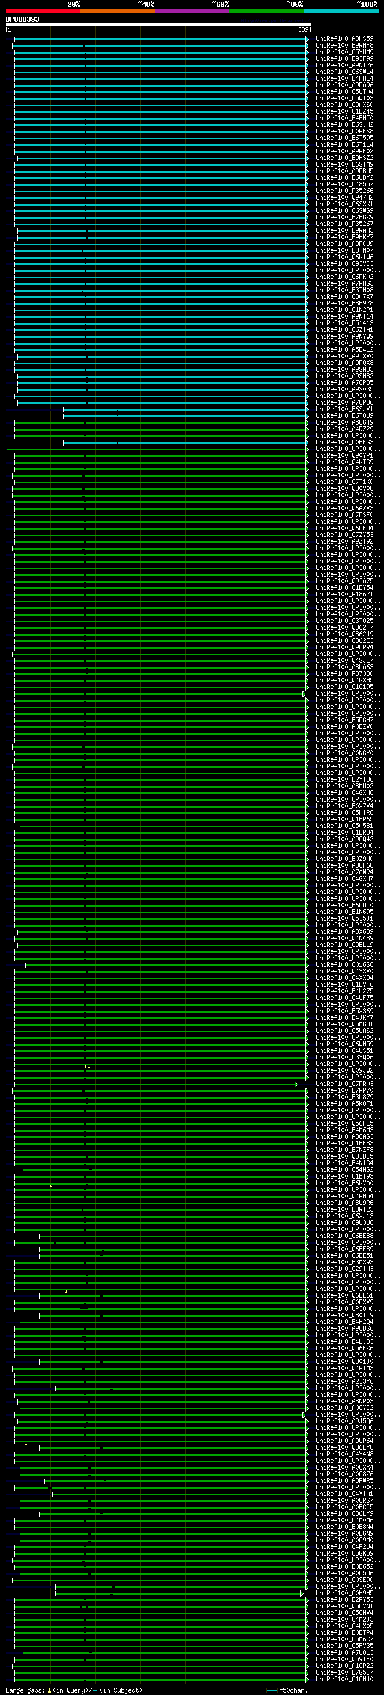Select label UniRef100_P37380
The height and width of the screenshot is (1695, 384).
(x=344, y=674)
